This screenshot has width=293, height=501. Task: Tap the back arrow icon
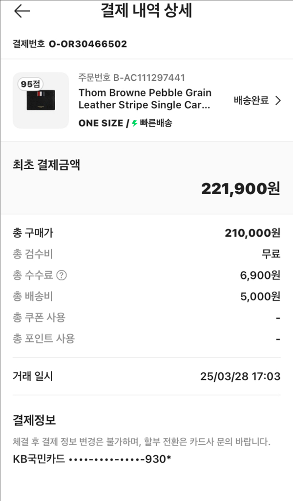click(22, 12)
